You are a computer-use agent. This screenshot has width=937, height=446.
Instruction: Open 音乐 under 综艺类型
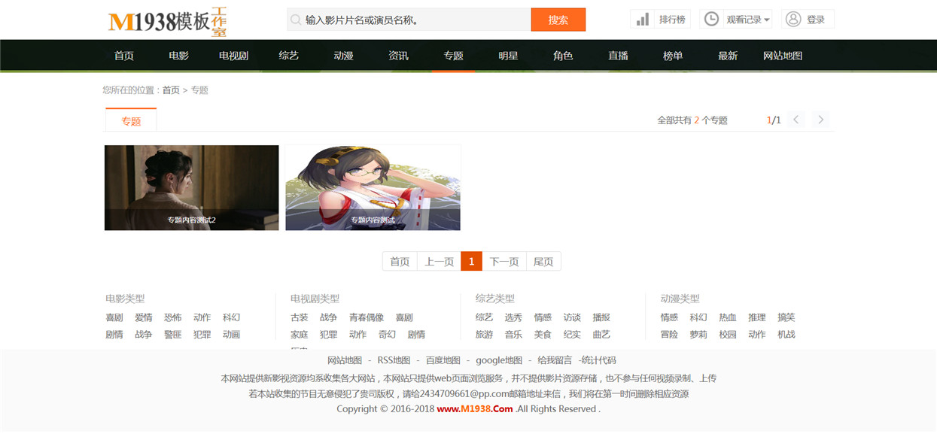[x=513, y=335]
